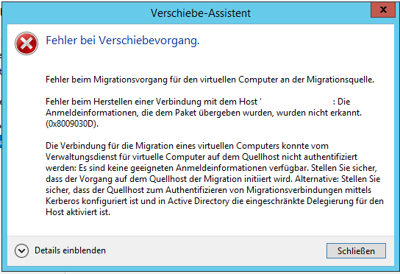The width and height of the screenshot is (400, 274).
Task: Click the line starting 'Die Verbindung für die Migration'
Action: [x=187, y=146]
